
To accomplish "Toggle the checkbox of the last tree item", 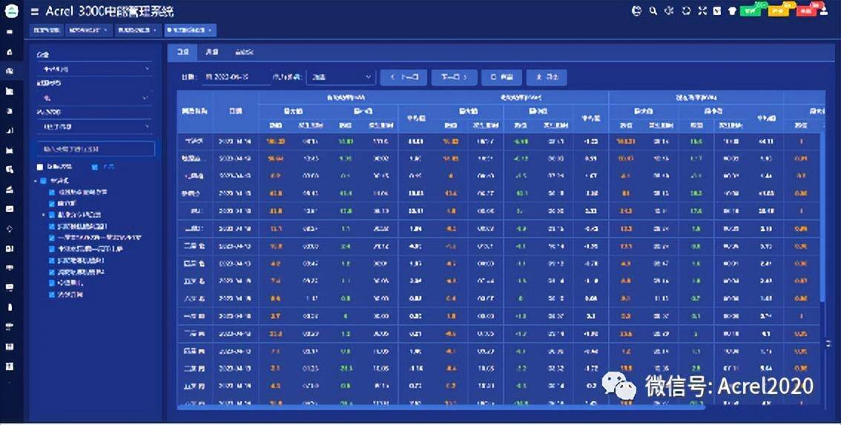I will click(51, 295).
